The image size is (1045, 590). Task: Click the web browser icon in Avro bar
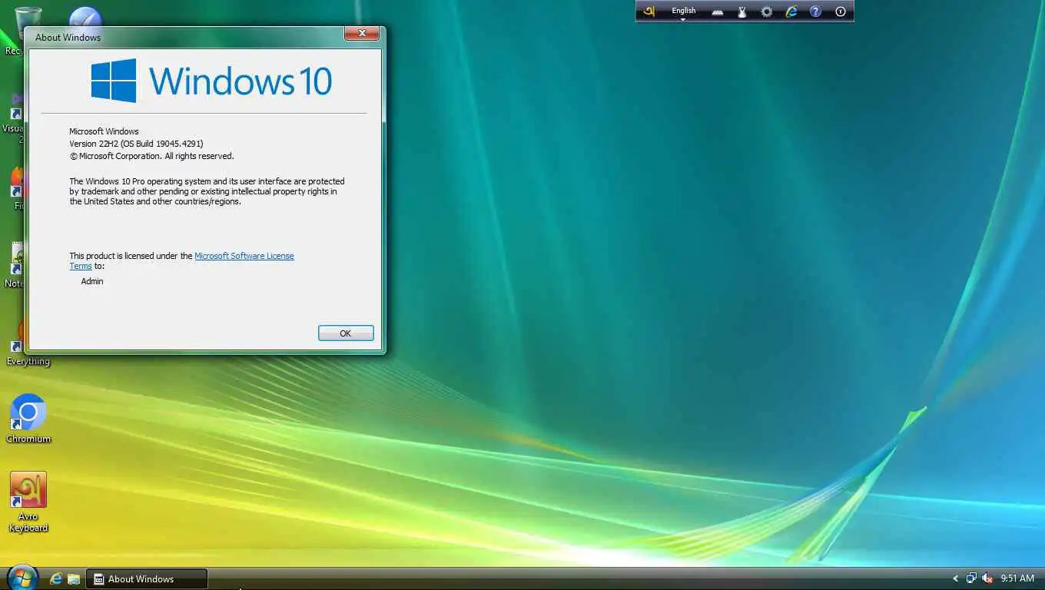coord(791,12)
